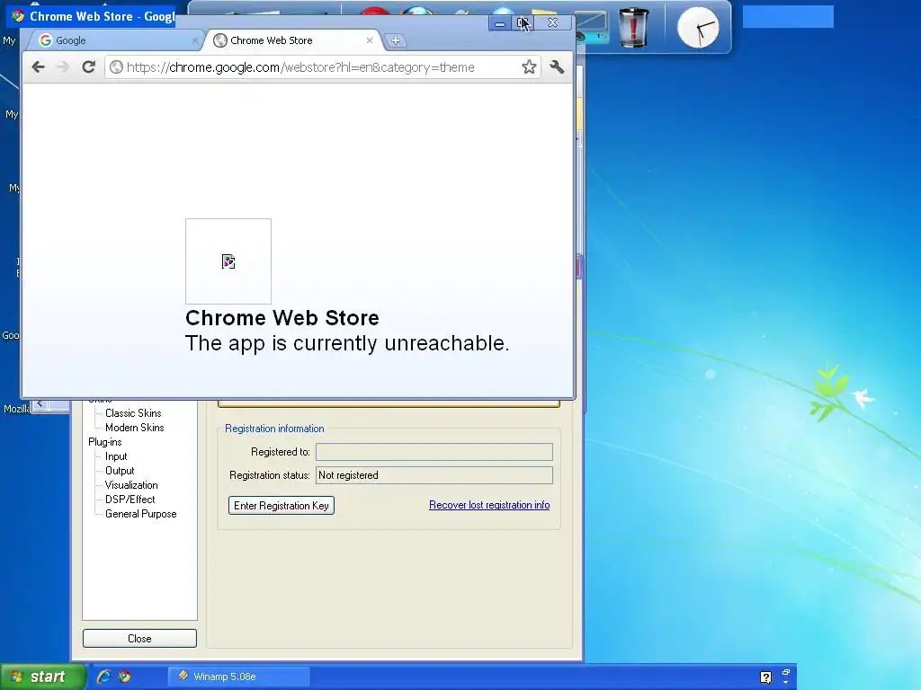Close the Chrome window

pyautogui.click(x=553, y=23)
